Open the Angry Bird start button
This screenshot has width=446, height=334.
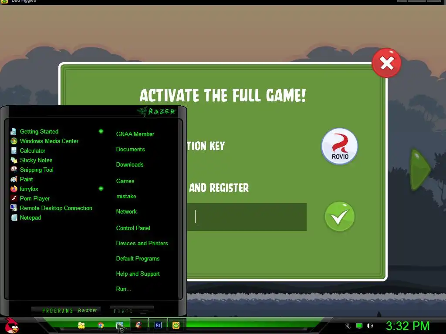pos(11,325)
